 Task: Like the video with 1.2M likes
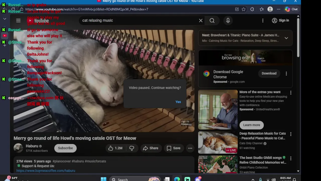[x=115, y=148]
